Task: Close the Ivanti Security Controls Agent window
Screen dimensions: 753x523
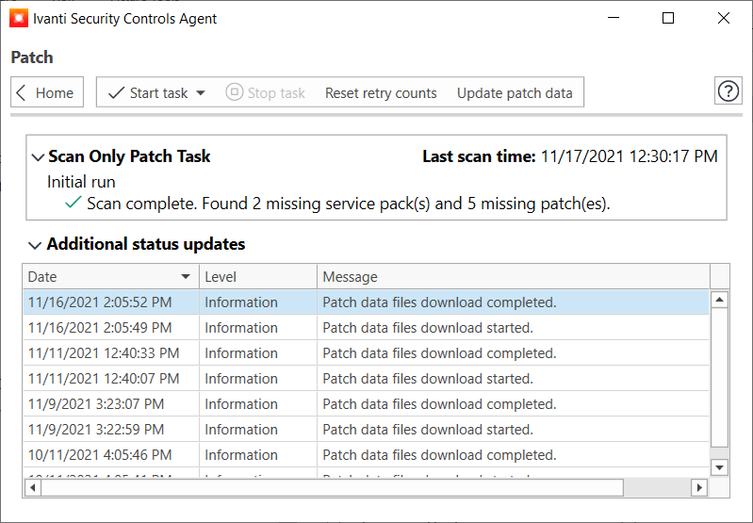Action: pos(724,18)
